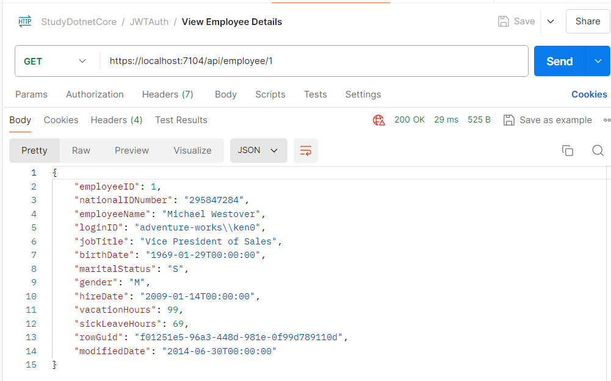The width and height of the screenshot is (611, 381).
Task: Open the Test Results tab
Action: tap(181, 120)
